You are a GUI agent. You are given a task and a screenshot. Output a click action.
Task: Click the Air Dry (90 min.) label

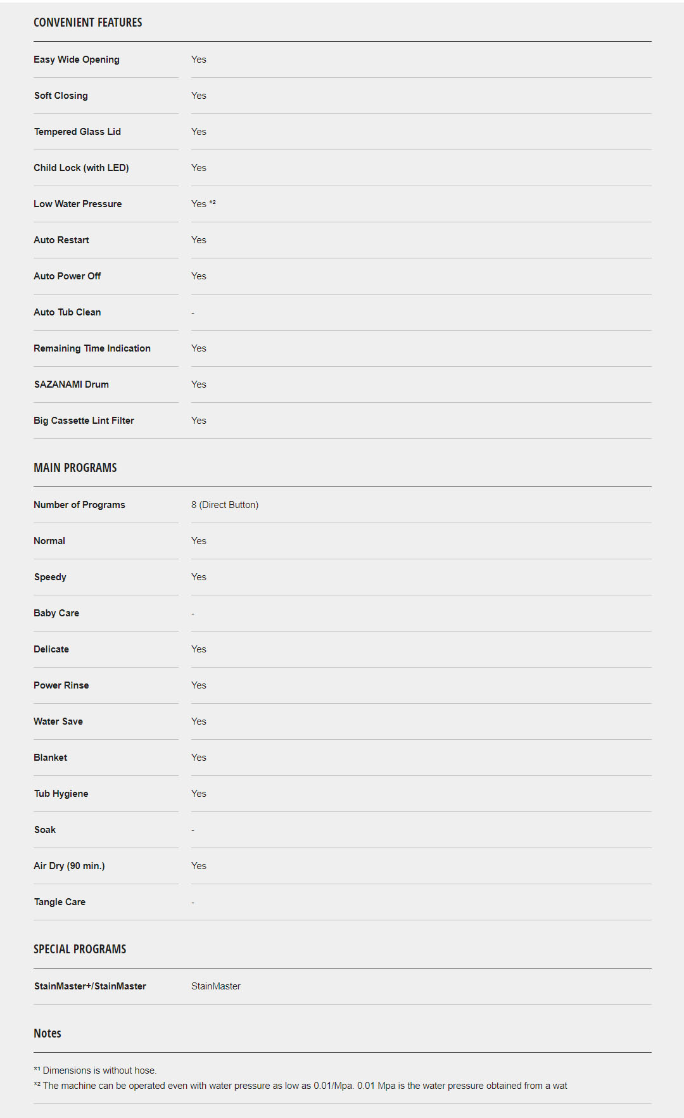click(x=69, y=866)
